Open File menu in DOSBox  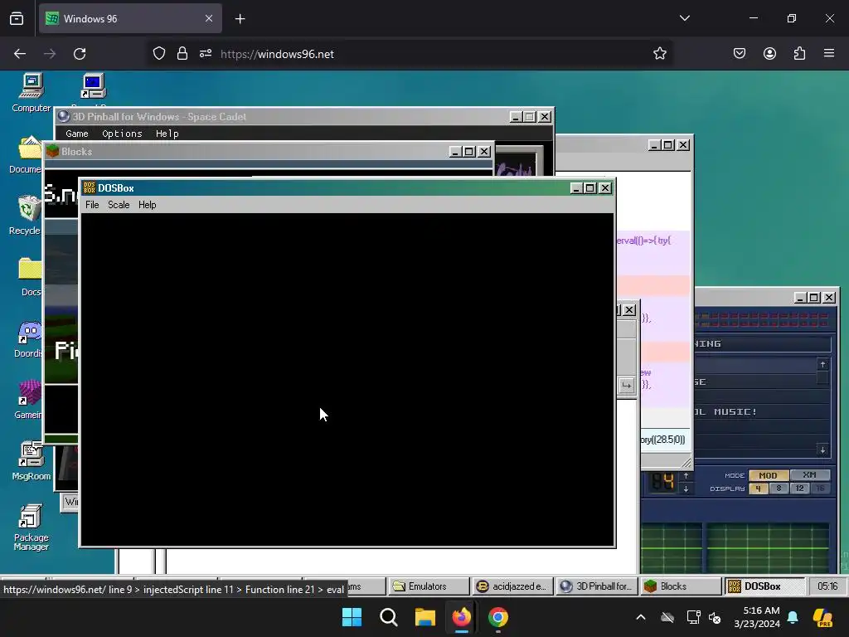pos(92,205)
